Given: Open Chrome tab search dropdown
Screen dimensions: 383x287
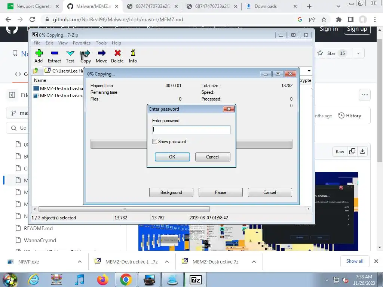Looking at the screenshot, I should (338, 6).
